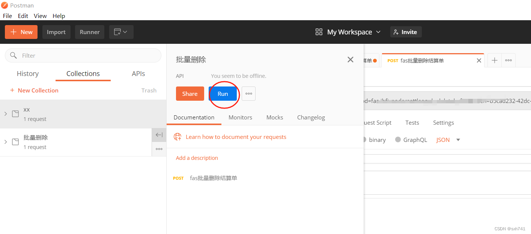This screenshot has height=234, width=531.
Task: Open the Changelog tab
Action: click(311, 117)
